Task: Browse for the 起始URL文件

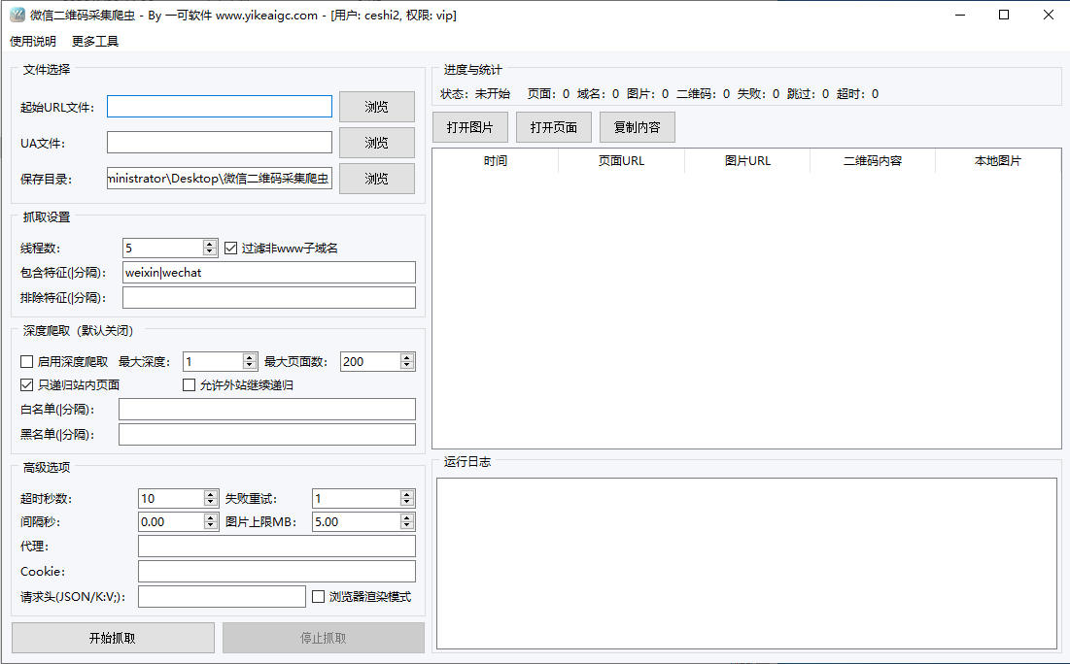Action: click(x=377, y=107)
